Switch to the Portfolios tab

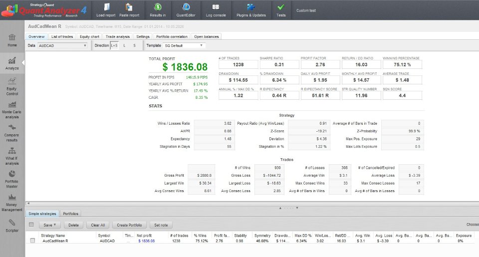(70, 214)
